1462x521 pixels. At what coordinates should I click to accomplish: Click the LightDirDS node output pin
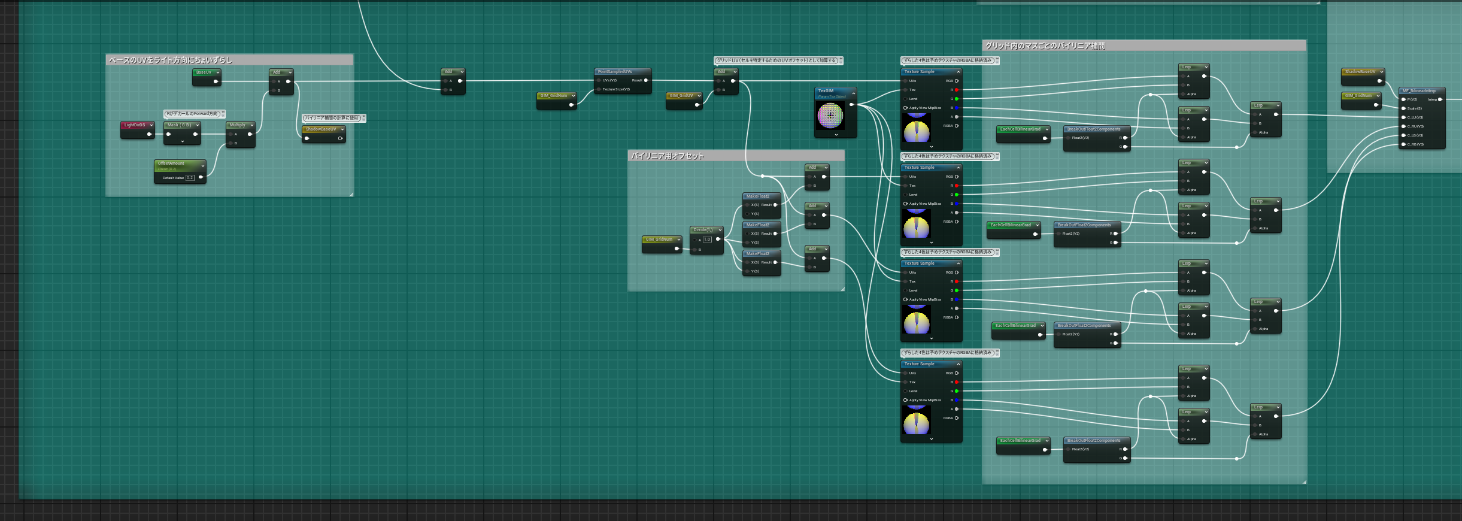[149, 134]
